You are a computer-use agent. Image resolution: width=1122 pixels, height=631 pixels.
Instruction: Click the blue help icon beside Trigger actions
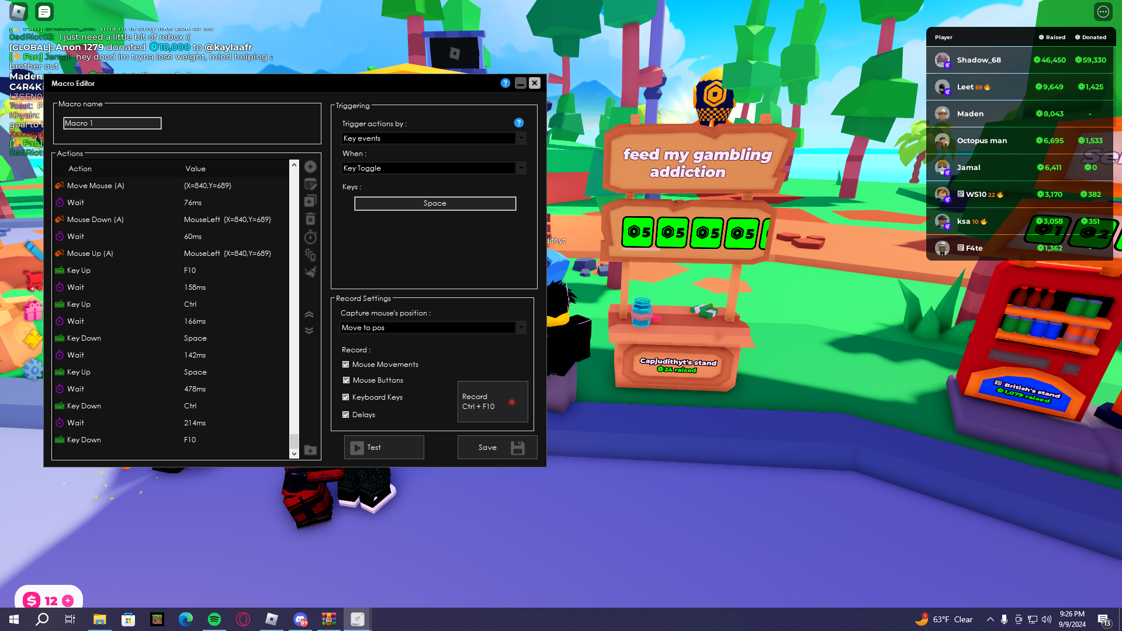[518, 123]
